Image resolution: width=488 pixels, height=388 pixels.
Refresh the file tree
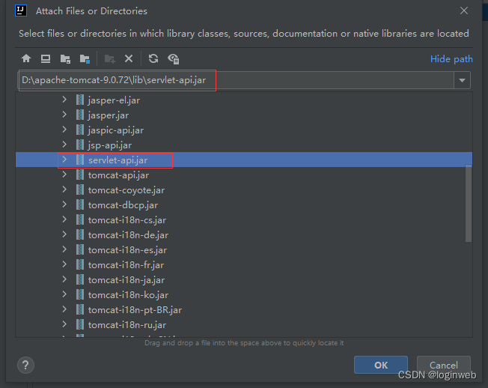pyautogui.click(x=153, y=58)
